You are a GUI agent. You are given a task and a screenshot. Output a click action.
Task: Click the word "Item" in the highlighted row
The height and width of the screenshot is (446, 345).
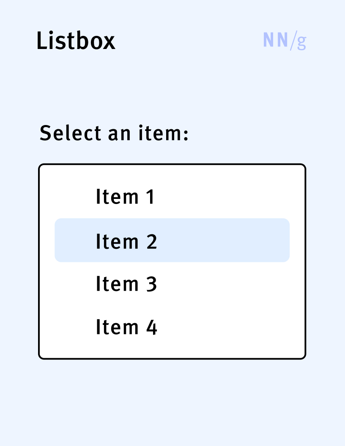coord(111,241)
